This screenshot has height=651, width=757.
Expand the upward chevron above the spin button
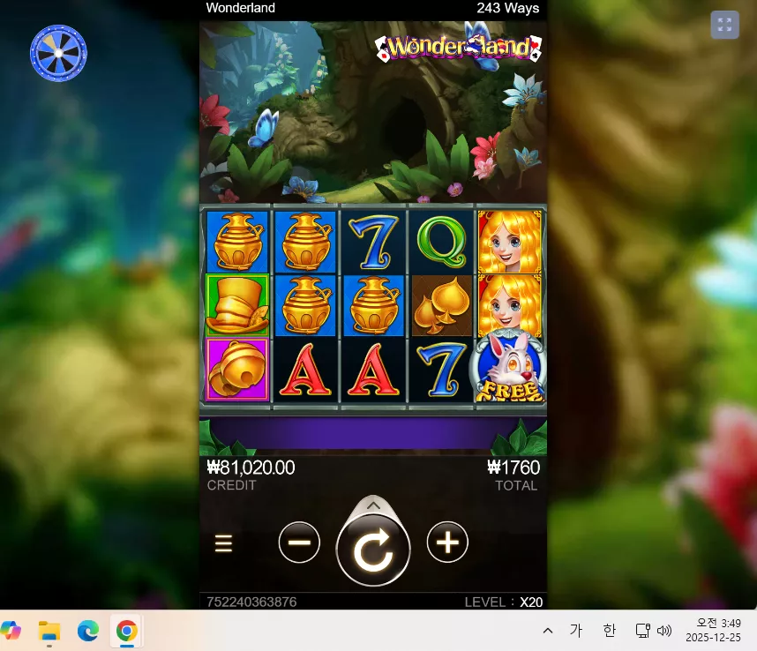coord(372,505)
